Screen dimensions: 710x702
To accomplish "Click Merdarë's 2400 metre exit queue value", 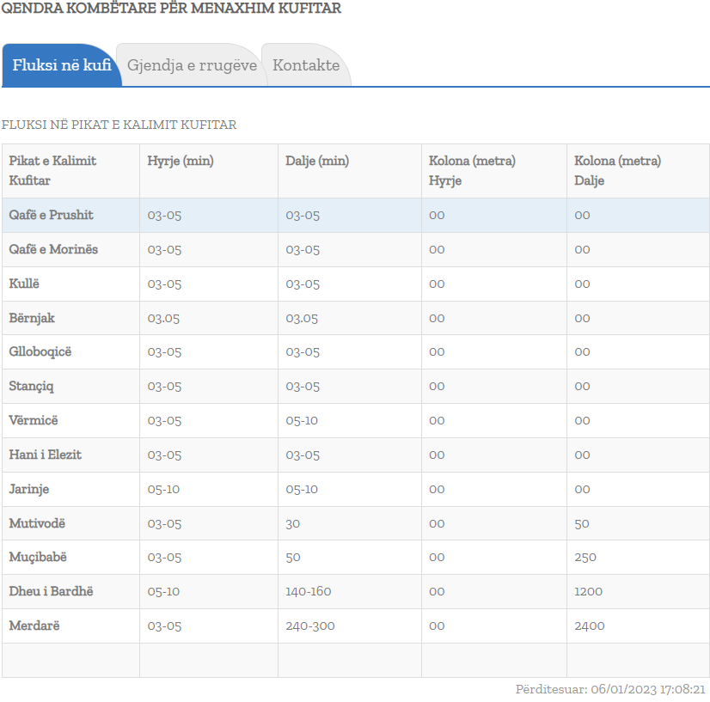I will tap(589, 626).
